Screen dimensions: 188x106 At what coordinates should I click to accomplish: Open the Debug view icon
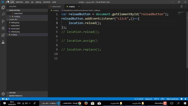(x=3, y=28)
